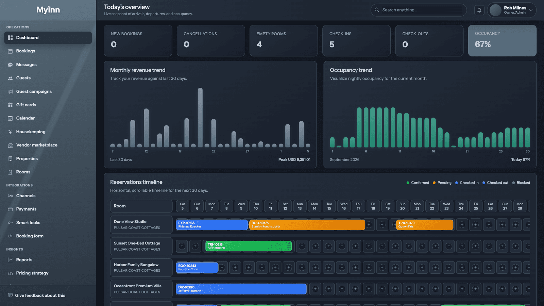The height and width of the screenshot is (306, 544).
Task: Click the Properties building icon
Action: tap(10, 159)
